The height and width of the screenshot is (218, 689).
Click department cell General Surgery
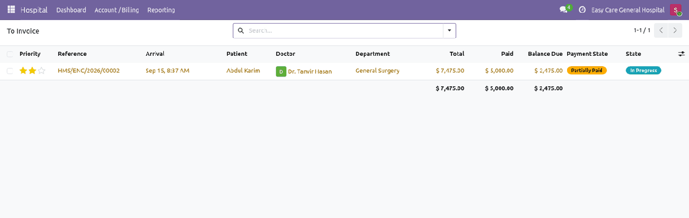coord(377,70)
